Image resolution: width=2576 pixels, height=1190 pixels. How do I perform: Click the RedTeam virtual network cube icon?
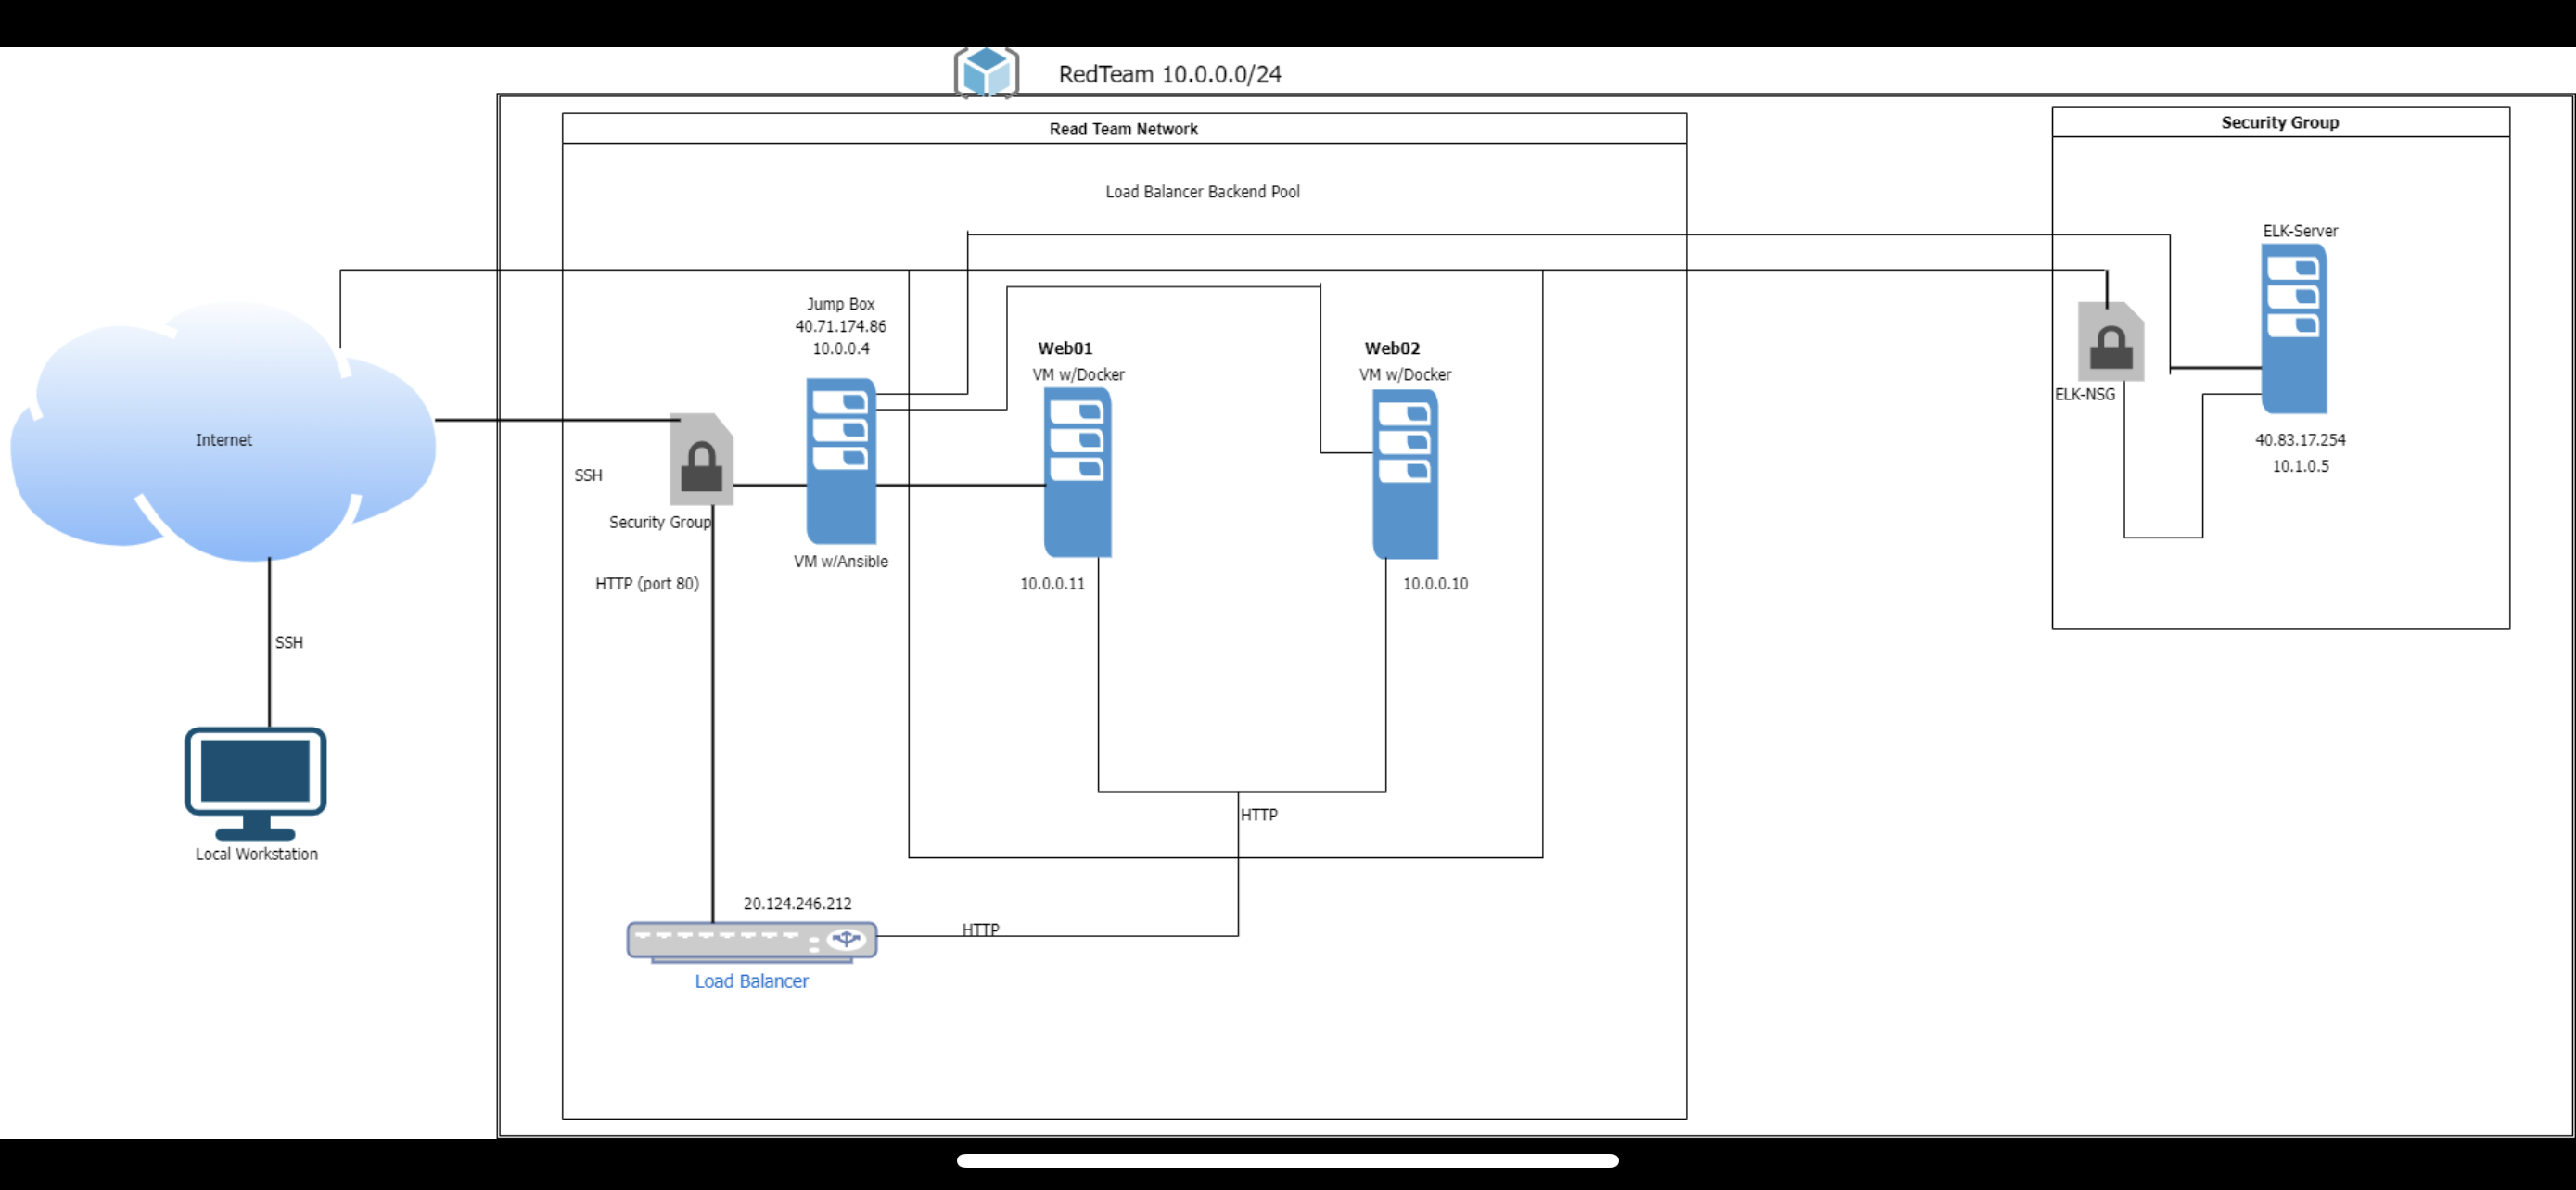(x=986, y=72)
